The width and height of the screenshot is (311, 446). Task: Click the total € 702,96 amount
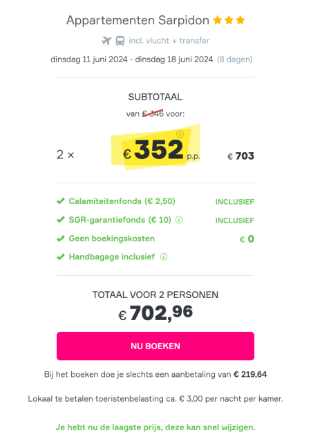155,313
